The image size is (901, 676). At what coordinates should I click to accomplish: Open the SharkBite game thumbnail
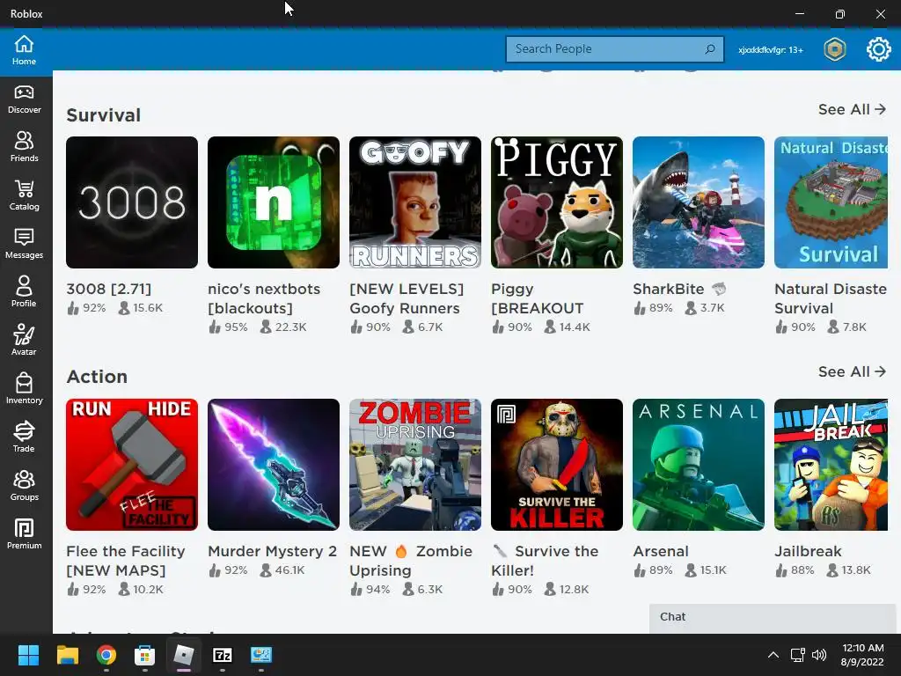click(x=698, y=202)
